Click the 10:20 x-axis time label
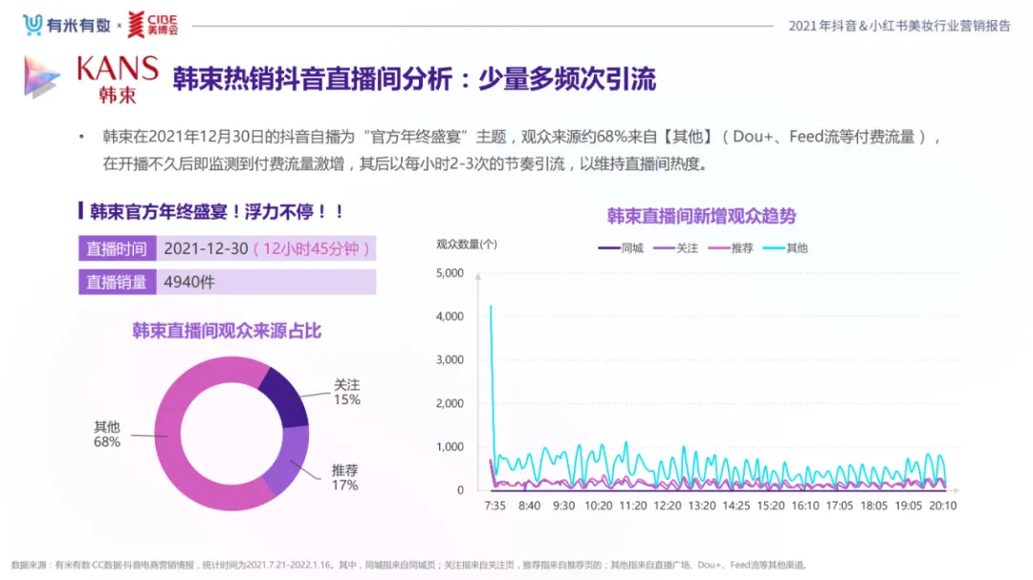Image resolution: width=1033 pixels, height=580 pixels. point(598,505)
